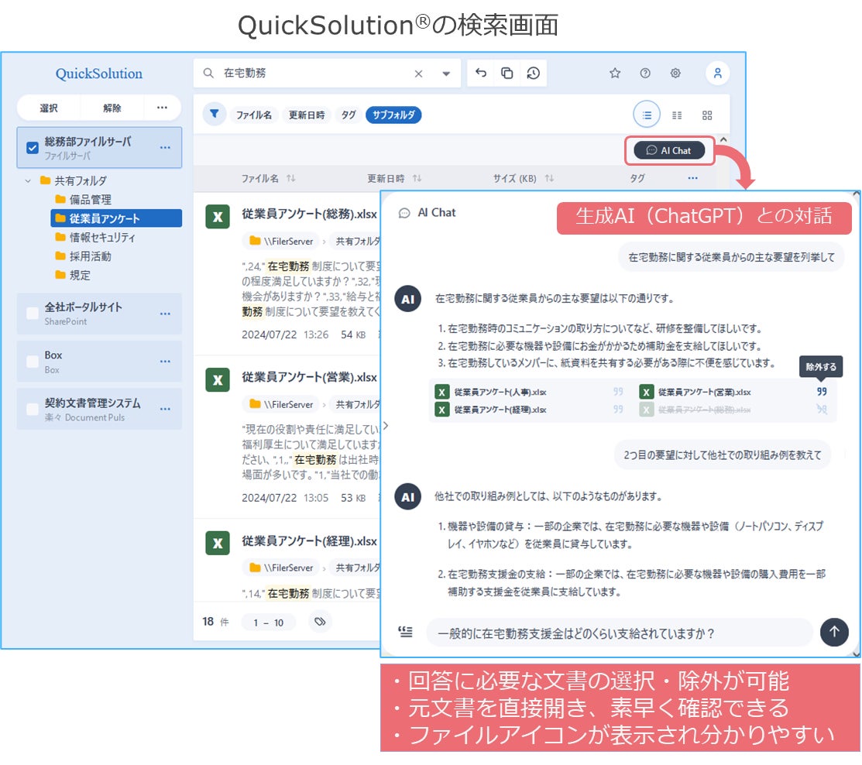The image size is (862, 765).
Task: Click the undo back-arrow icon in the toolbar
Action: pos(481,73)
